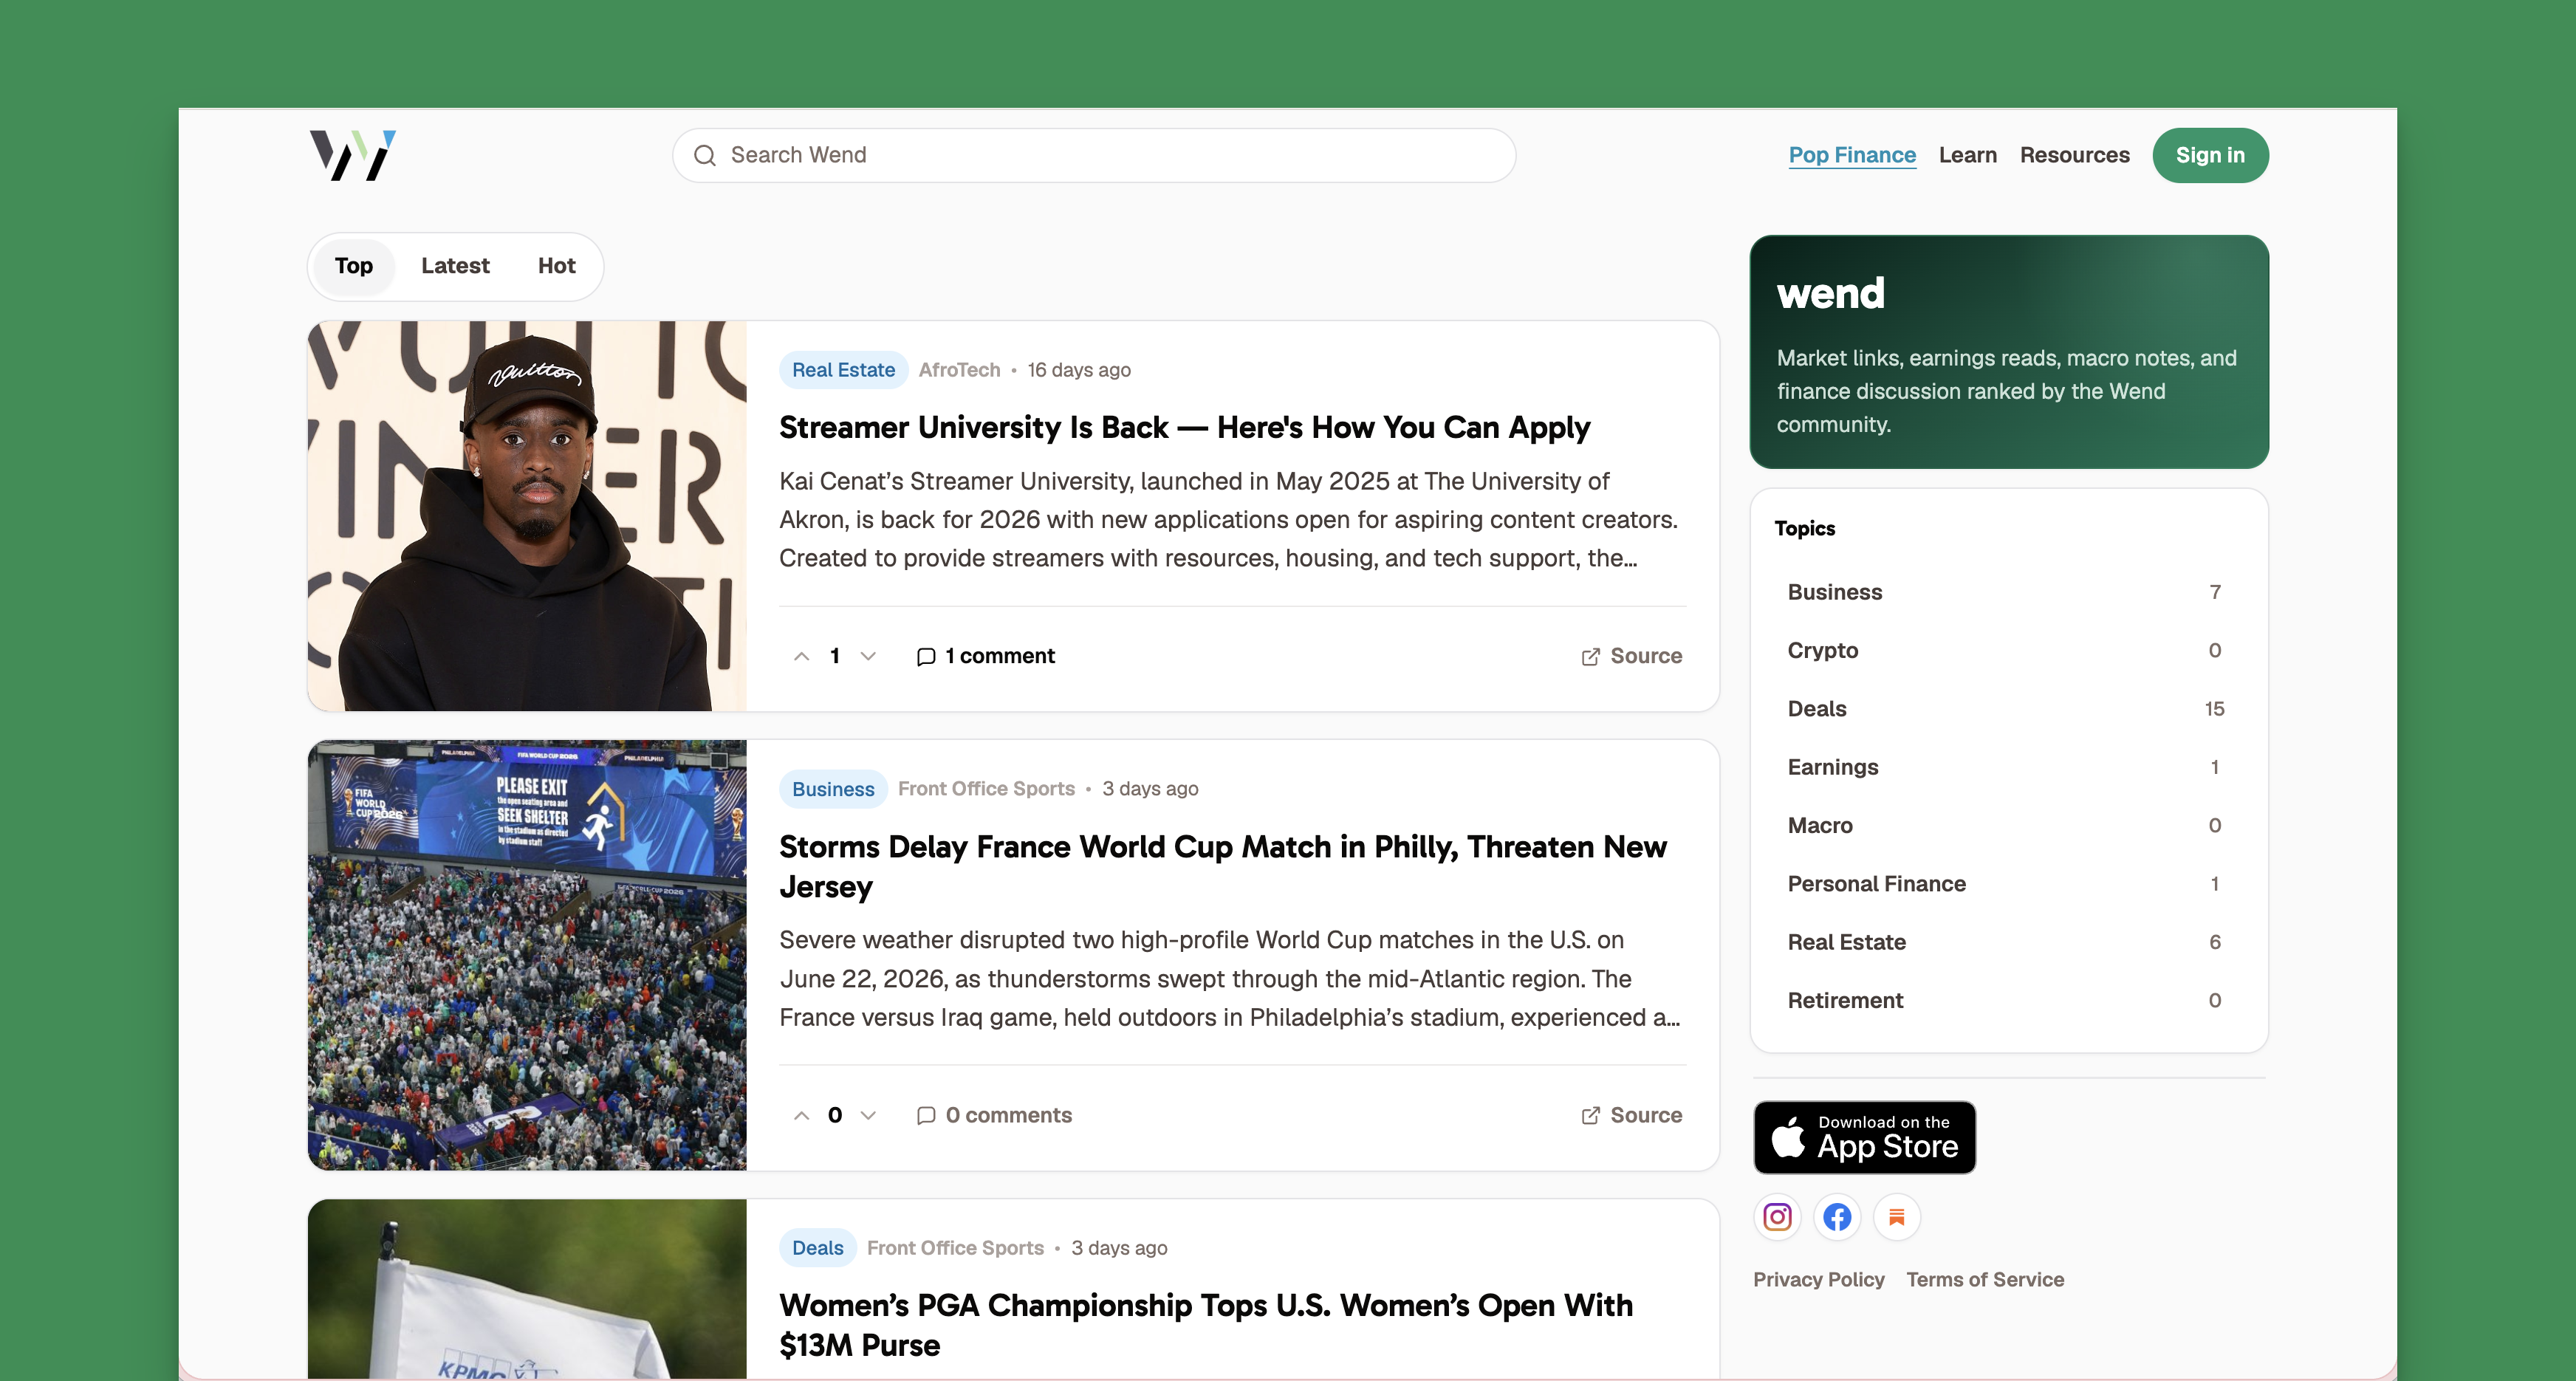The width and height of the screenshot is (2576, 1381).
Task: Upvote the Storms Delay France post
Action: click(801, 1115)
